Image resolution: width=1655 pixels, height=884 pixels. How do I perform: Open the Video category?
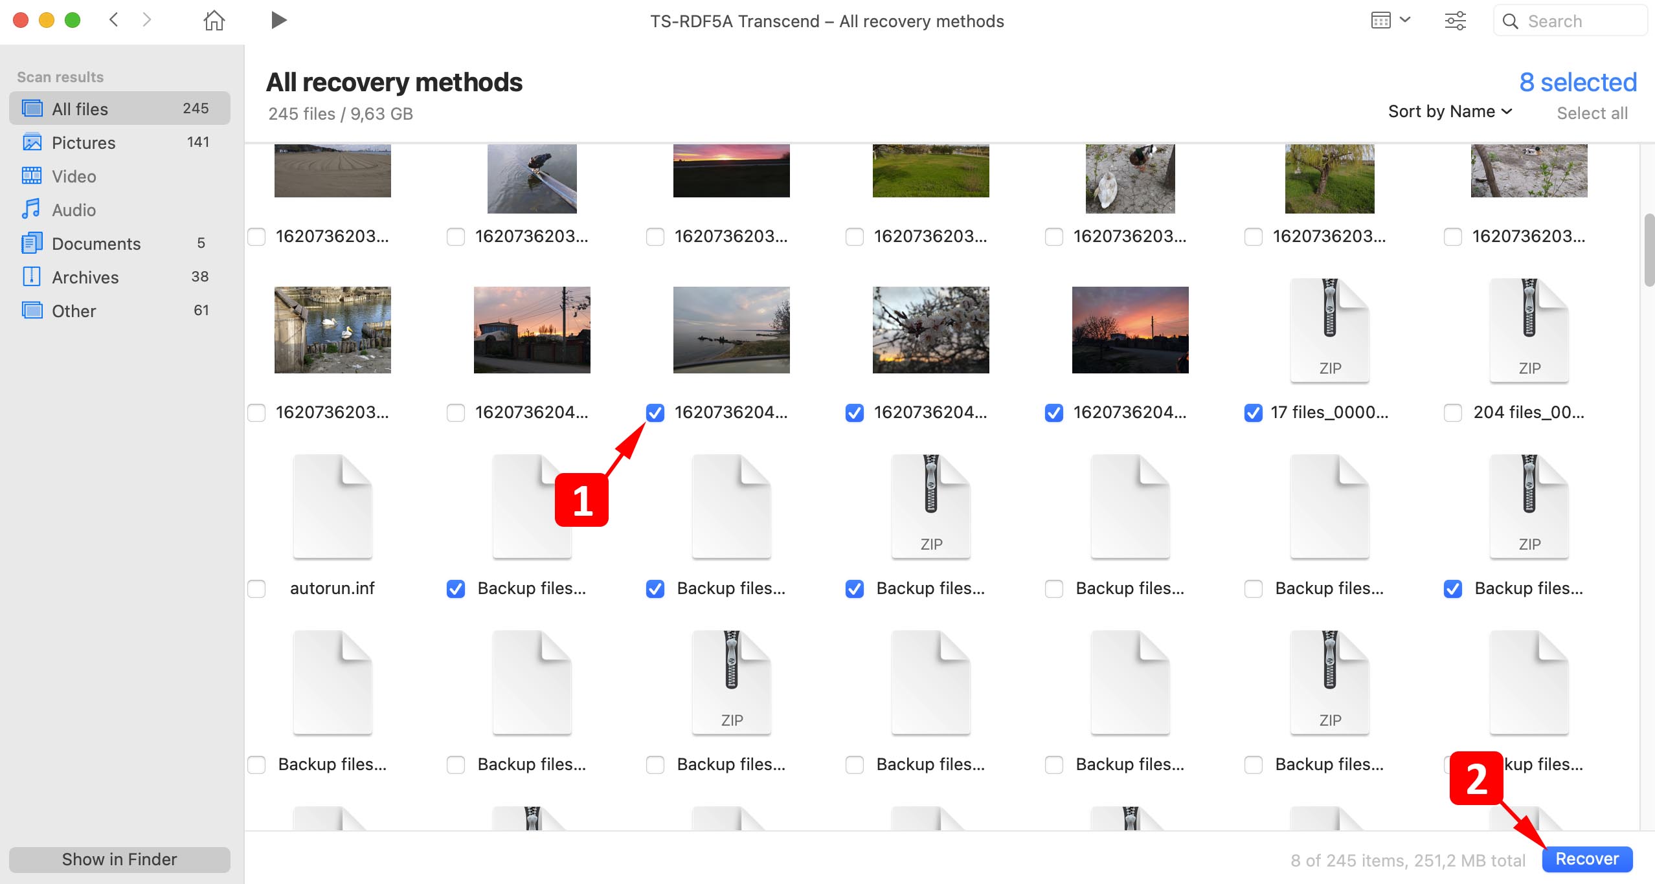120,176
